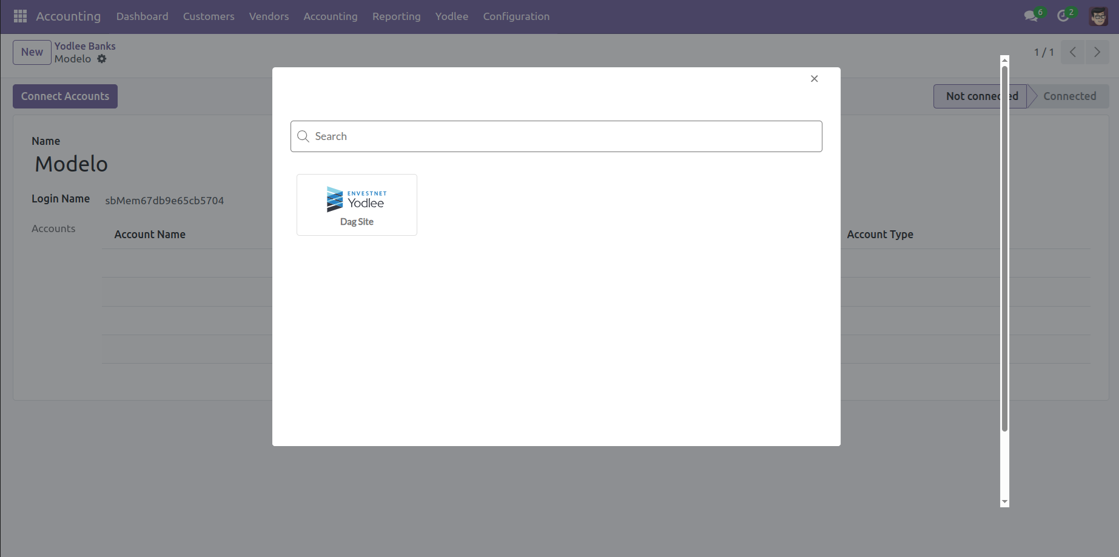
Task: Click the gear icon beside Modelo
Action: [102, 59]
